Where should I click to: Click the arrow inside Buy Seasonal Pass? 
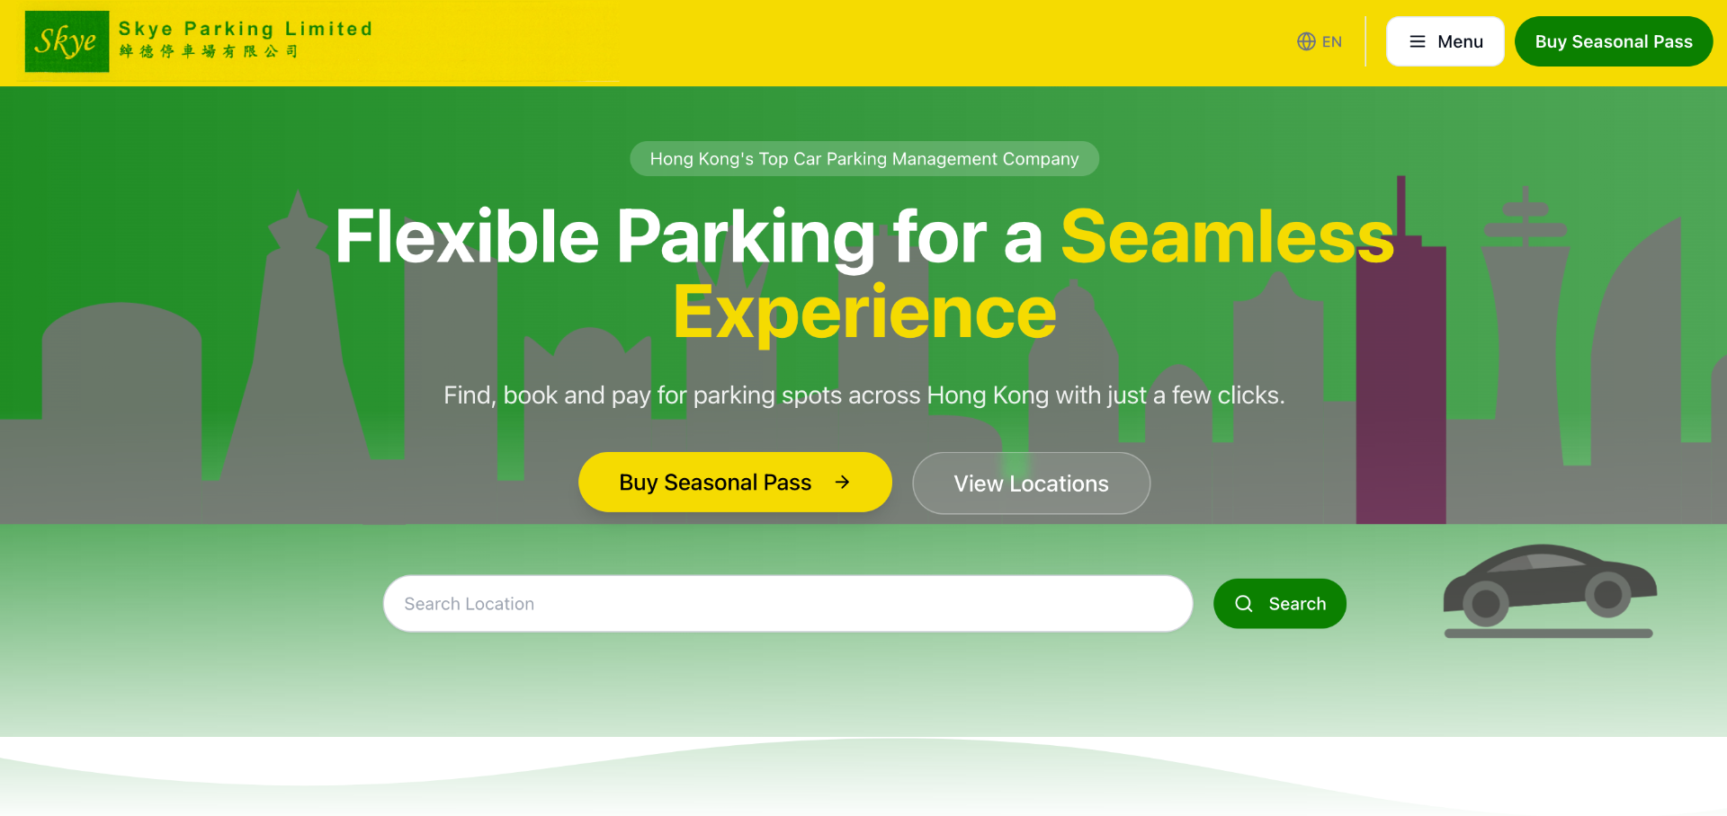pos(842,482)
